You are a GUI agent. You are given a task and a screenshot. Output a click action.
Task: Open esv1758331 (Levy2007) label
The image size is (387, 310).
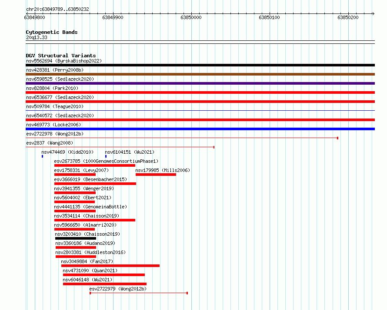pyautogui.click(x=81, y=170)
